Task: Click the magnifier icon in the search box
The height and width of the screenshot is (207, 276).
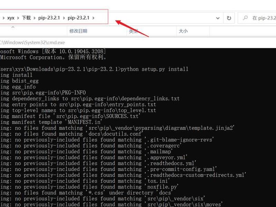Action: (245, 18)
